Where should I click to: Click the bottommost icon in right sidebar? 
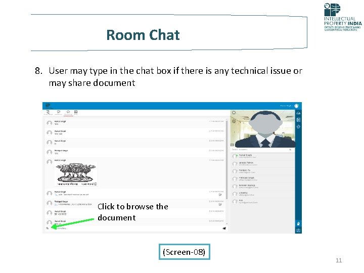(298, 231)
